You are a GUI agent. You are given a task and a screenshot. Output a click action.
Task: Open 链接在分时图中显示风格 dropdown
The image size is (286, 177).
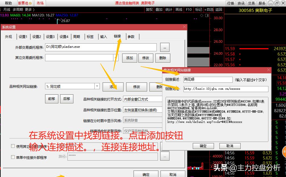click(x=143, y=120)
